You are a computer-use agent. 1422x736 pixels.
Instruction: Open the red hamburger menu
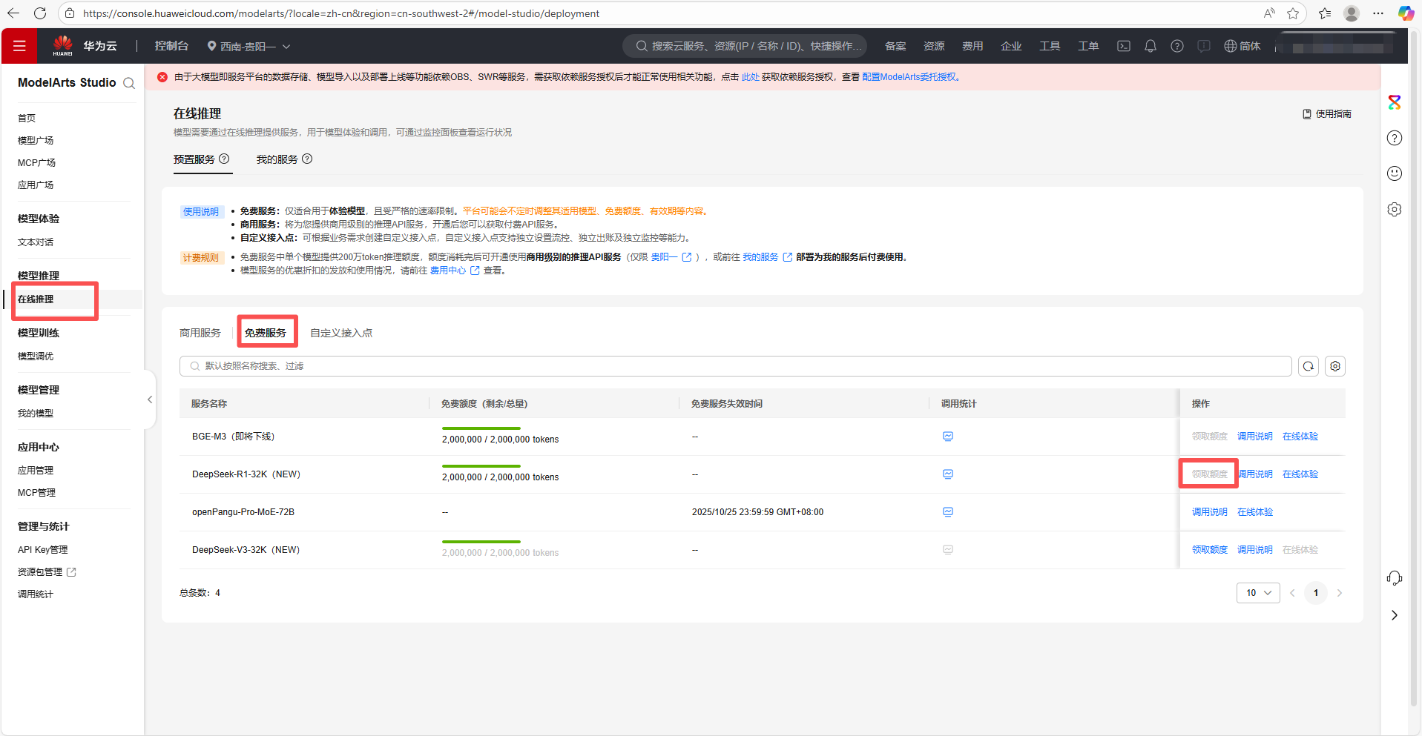tap(19, 46)
